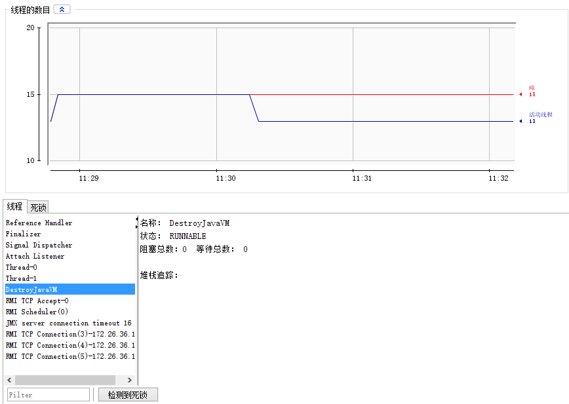Select Thread-1 in the thread list
This screenshot has height=404, width=569.
(20, 278)
